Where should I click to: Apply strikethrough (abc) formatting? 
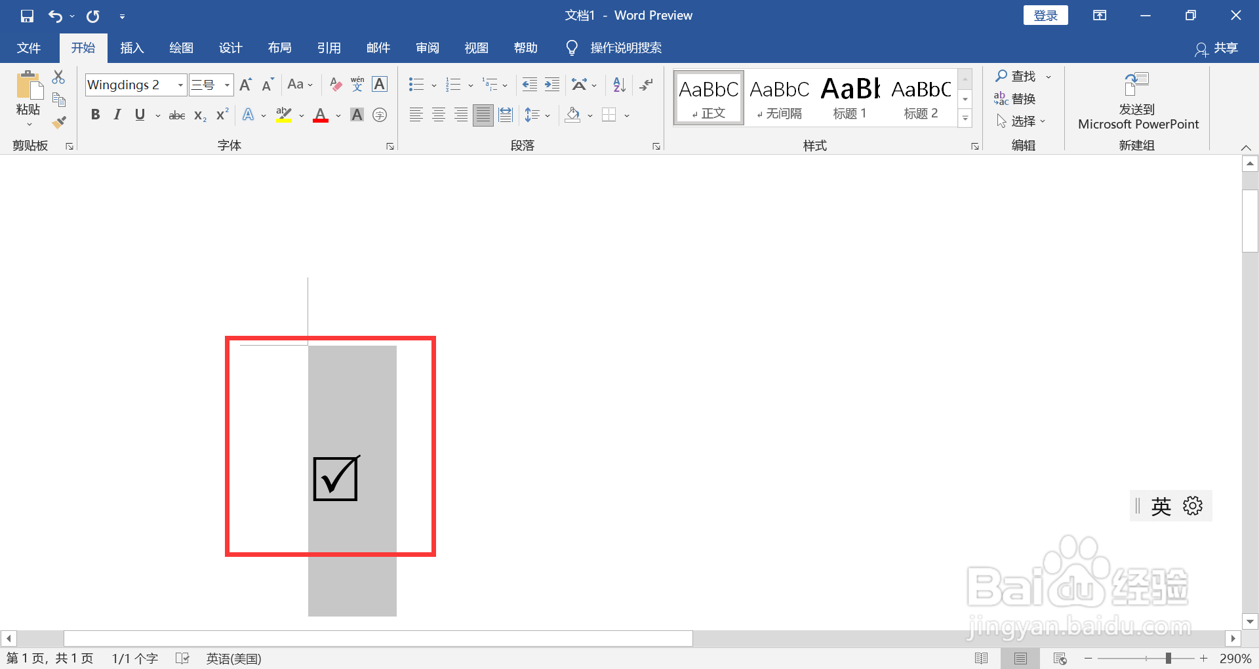(x=177, y=115)
